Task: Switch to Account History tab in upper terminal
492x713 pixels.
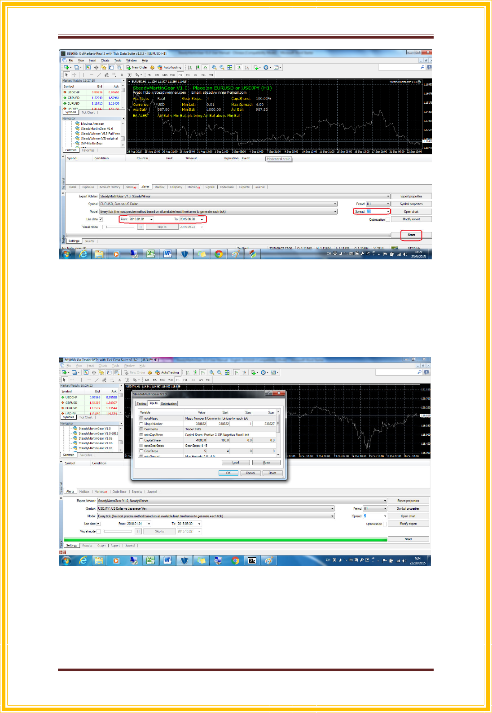Action: coord(110,187)
